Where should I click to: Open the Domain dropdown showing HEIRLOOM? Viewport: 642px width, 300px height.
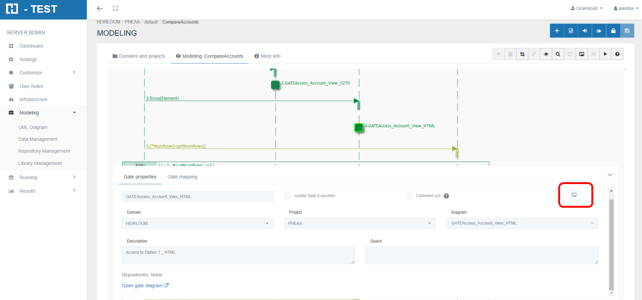[x=197, y=223]
